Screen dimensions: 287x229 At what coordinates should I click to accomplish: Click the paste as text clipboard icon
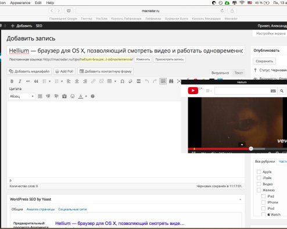click(x=64, y=96)
